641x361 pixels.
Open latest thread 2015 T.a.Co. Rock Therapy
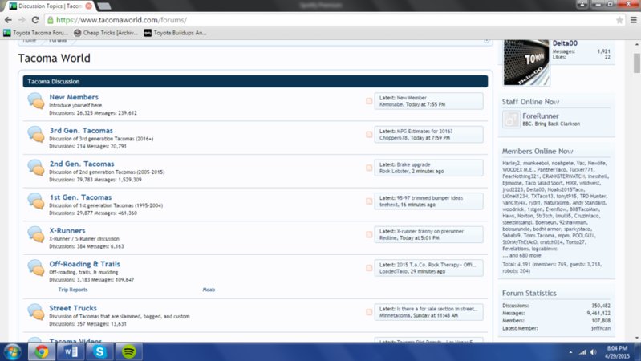[x=436, y=265]
